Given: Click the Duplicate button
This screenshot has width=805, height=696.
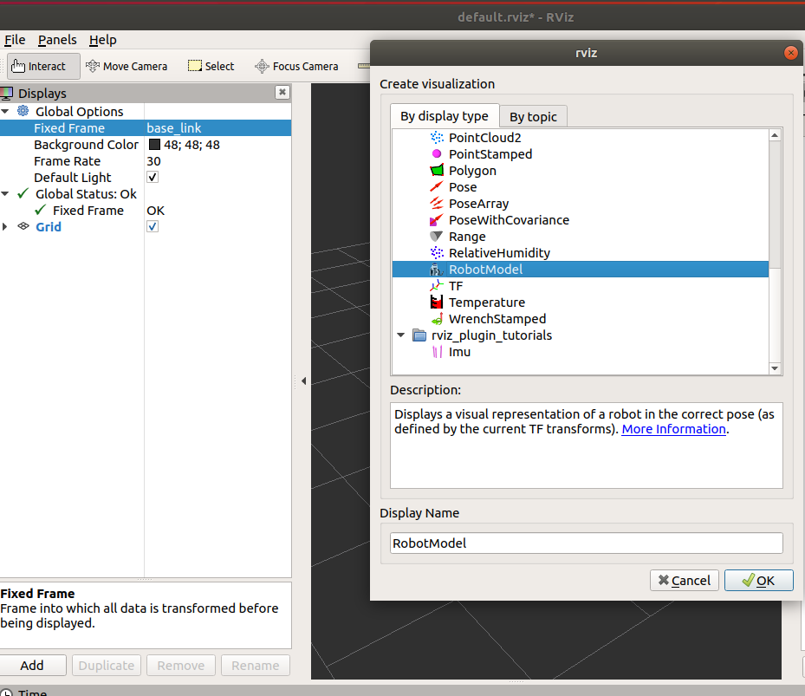Looking at the screenshot, I should point(107,665).
